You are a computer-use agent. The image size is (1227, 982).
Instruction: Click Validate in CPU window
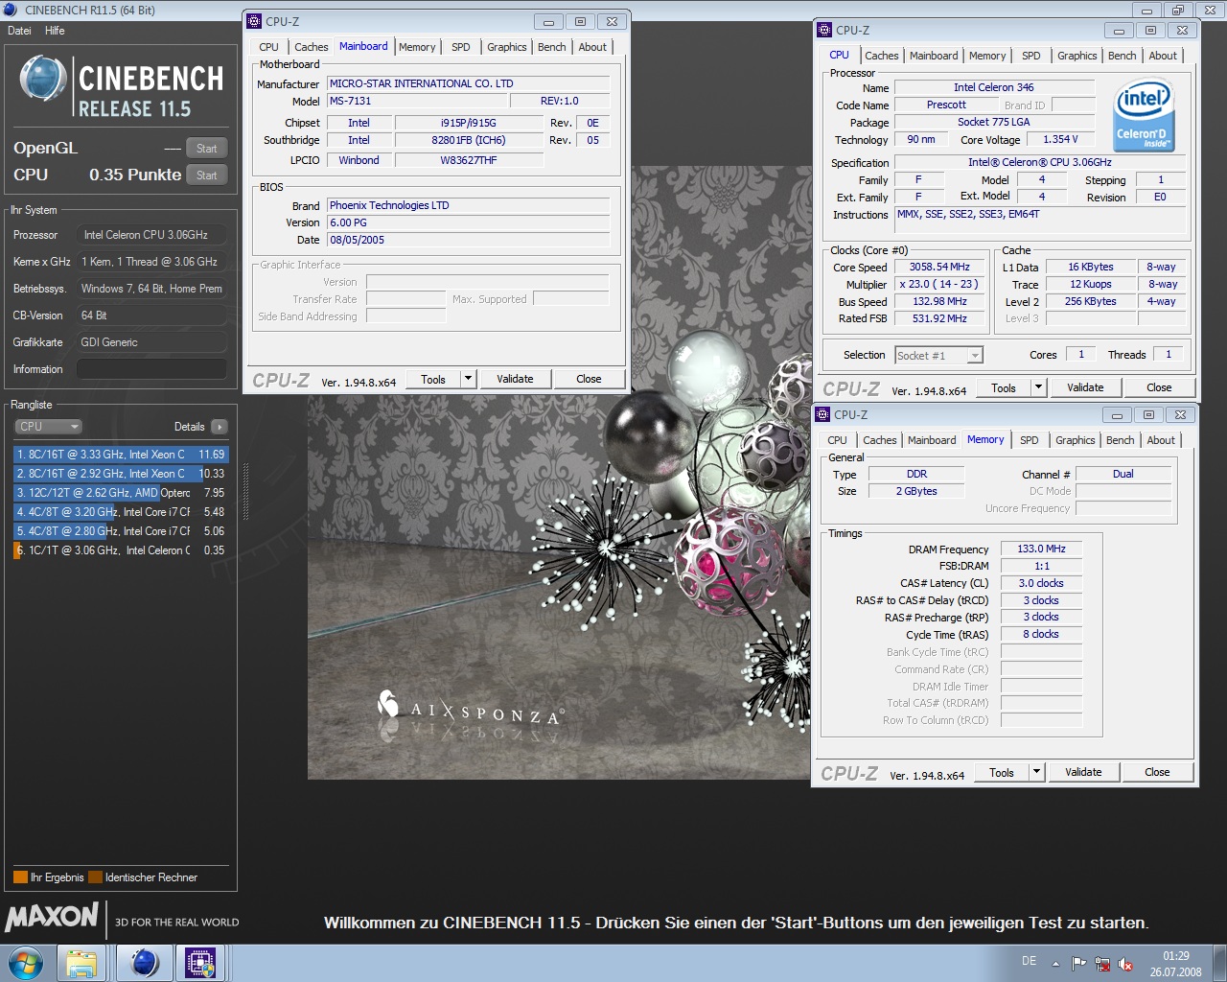(x=1085, y=387)
